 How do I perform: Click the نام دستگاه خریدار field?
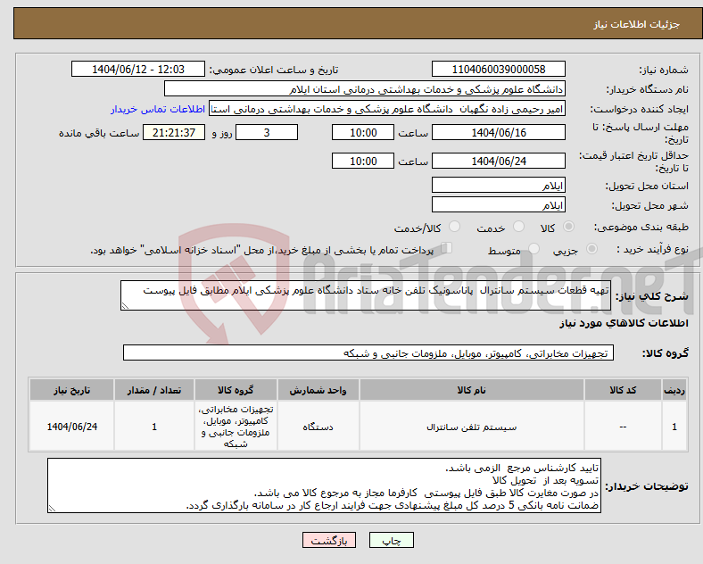tap(365, 88)
